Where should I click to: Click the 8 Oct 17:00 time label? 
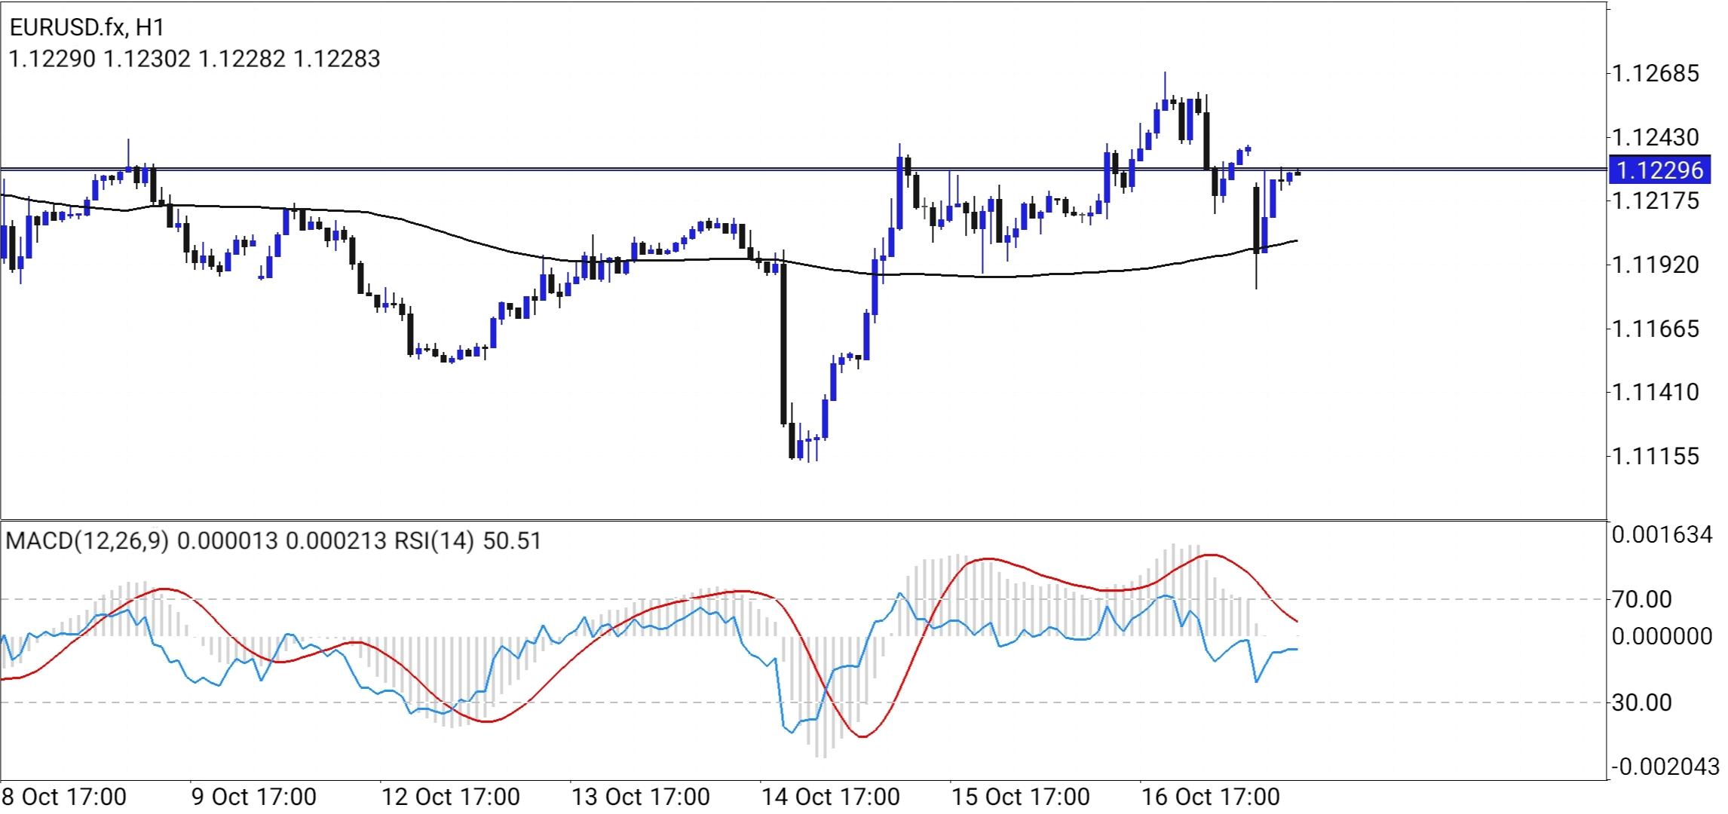click(x=64, y=797)
